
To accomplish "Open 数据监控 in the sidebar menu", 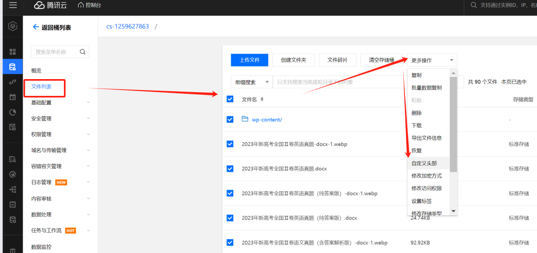I will coord(41,247).
